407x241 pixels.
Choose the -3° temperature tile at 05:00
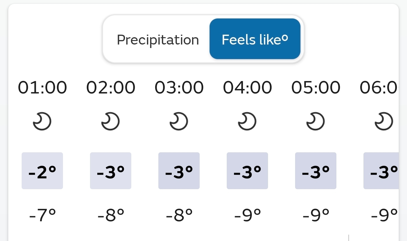click(x=316, y=171)
